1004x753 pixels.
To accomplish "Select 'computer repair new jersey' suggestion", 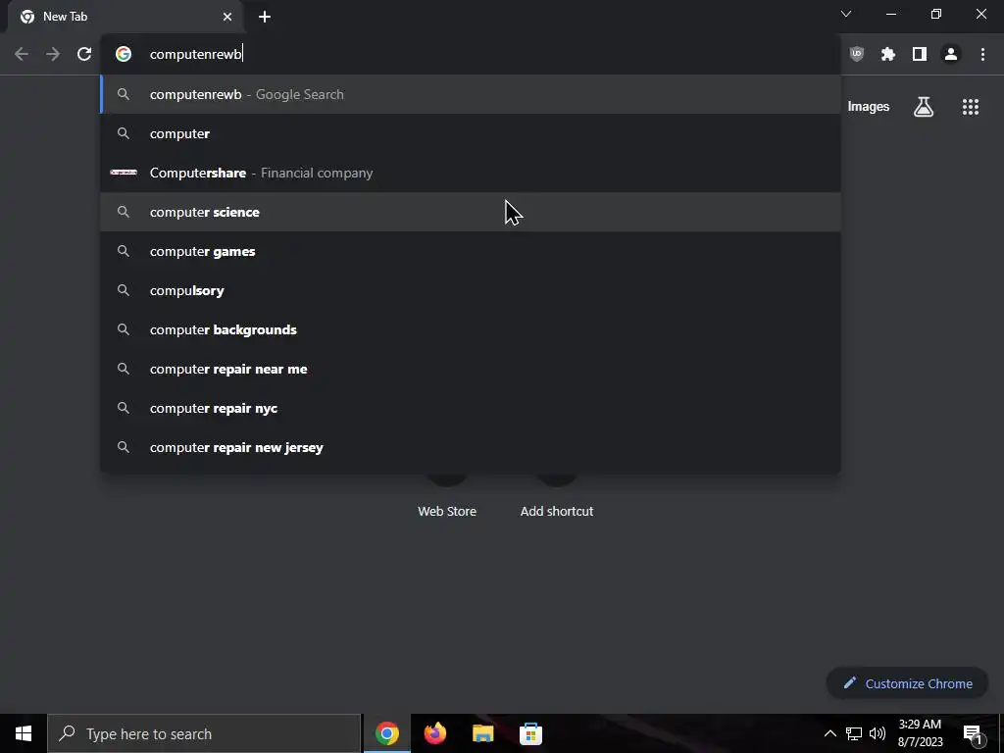I will coord(471,447).
